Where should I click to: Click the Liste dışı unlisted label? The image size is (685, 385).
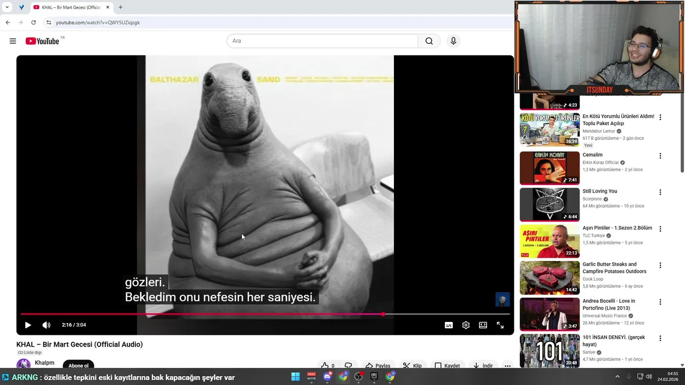(29, 352)
